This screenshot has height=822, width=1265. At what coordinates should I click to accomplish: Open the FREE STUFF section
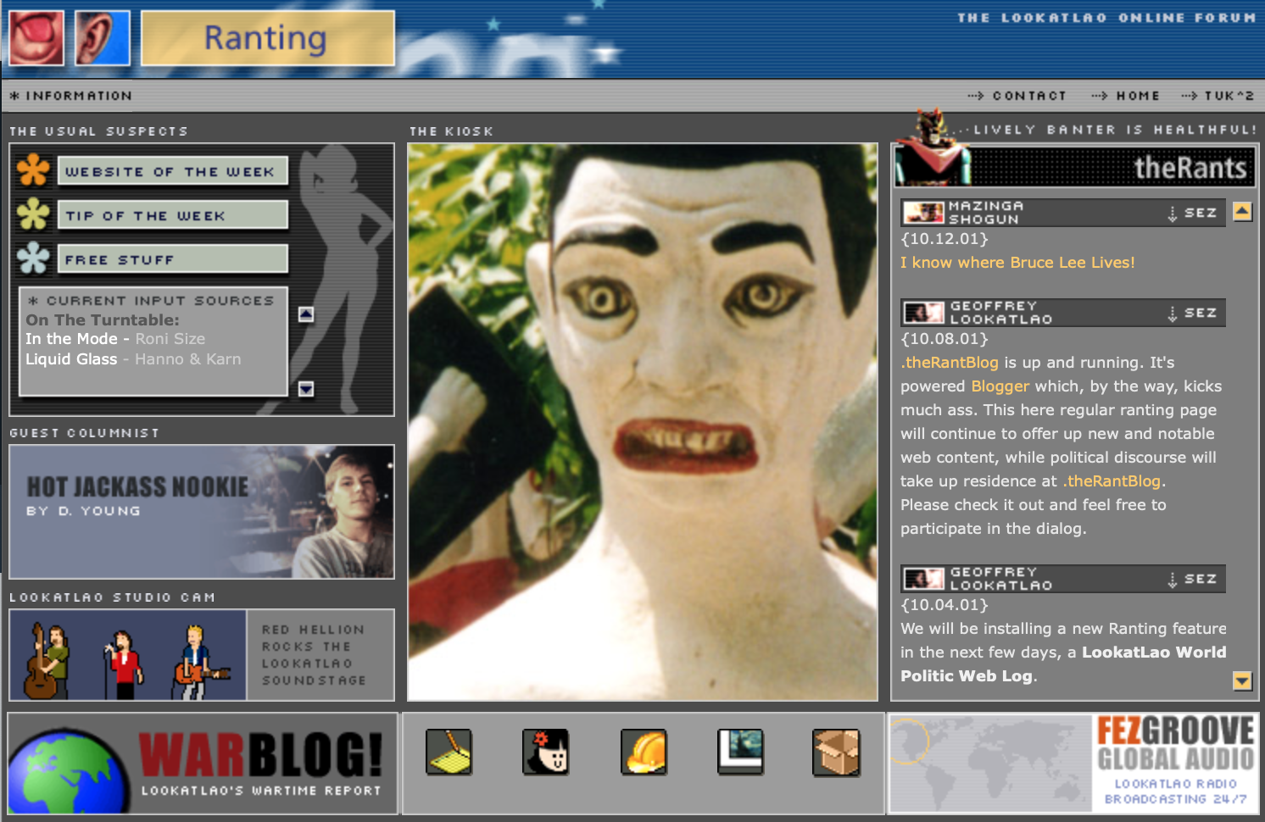click(x=171, y=259)
